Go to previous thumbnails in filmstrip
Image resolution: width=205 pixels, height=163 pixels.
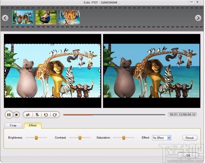5,18
